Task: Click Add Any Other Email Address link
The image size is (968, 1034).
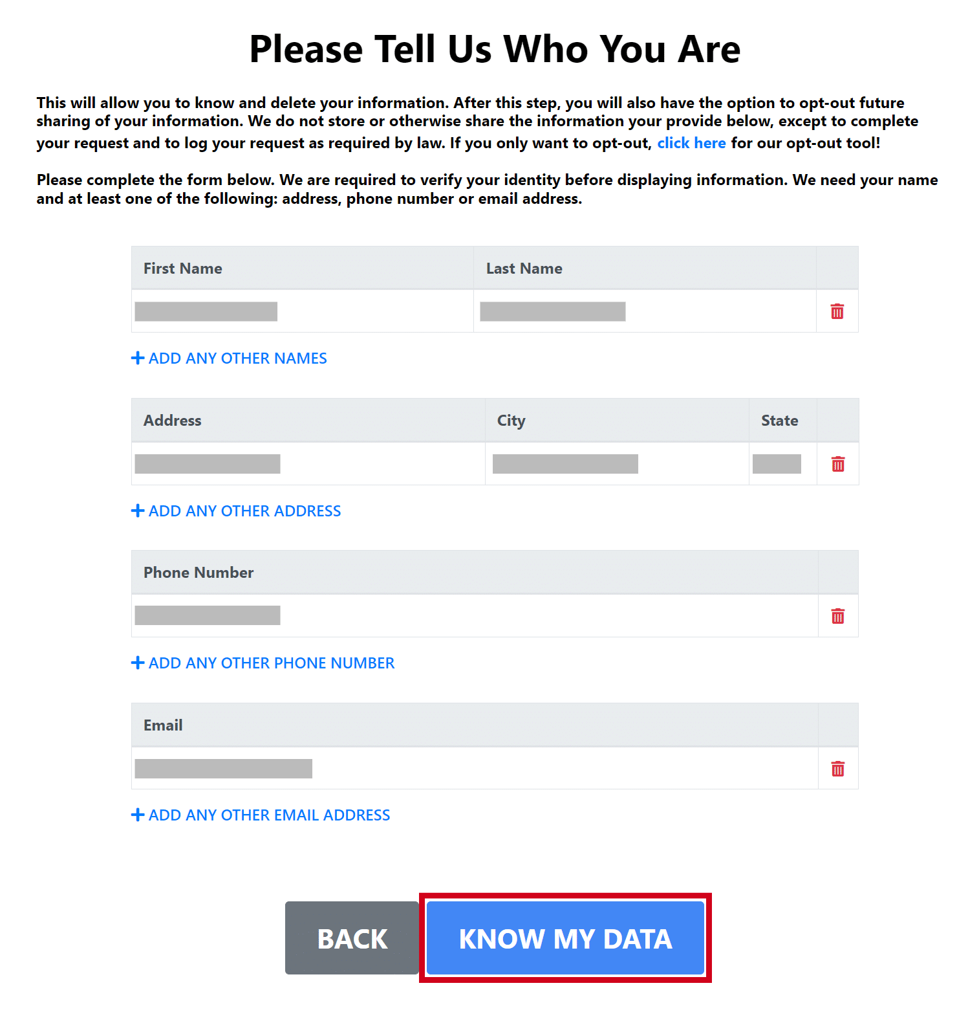Action: pos(269,815)
